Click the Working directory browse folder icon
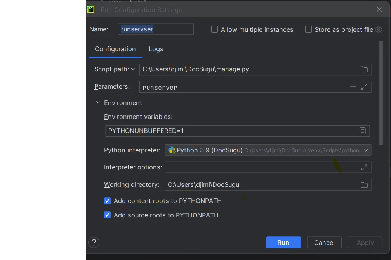Viewport: 391px width, 260px height. [x=364, y=185]
